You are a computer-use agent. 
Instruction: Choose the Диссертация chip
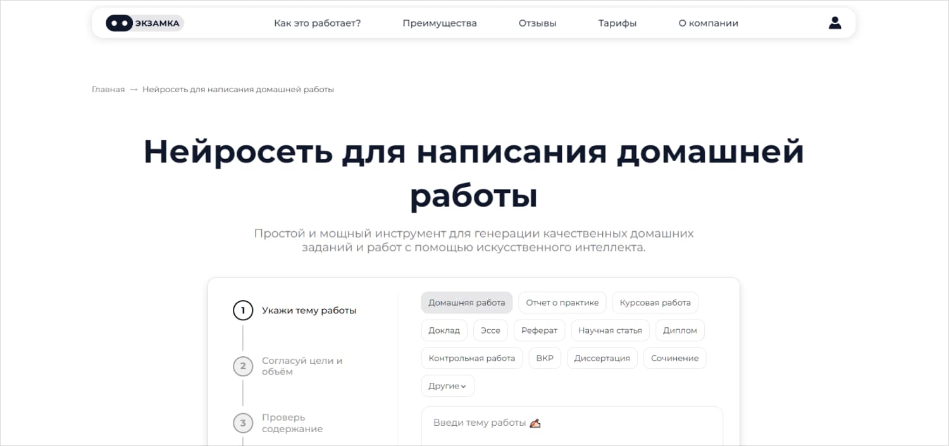(x=602, y=358)
